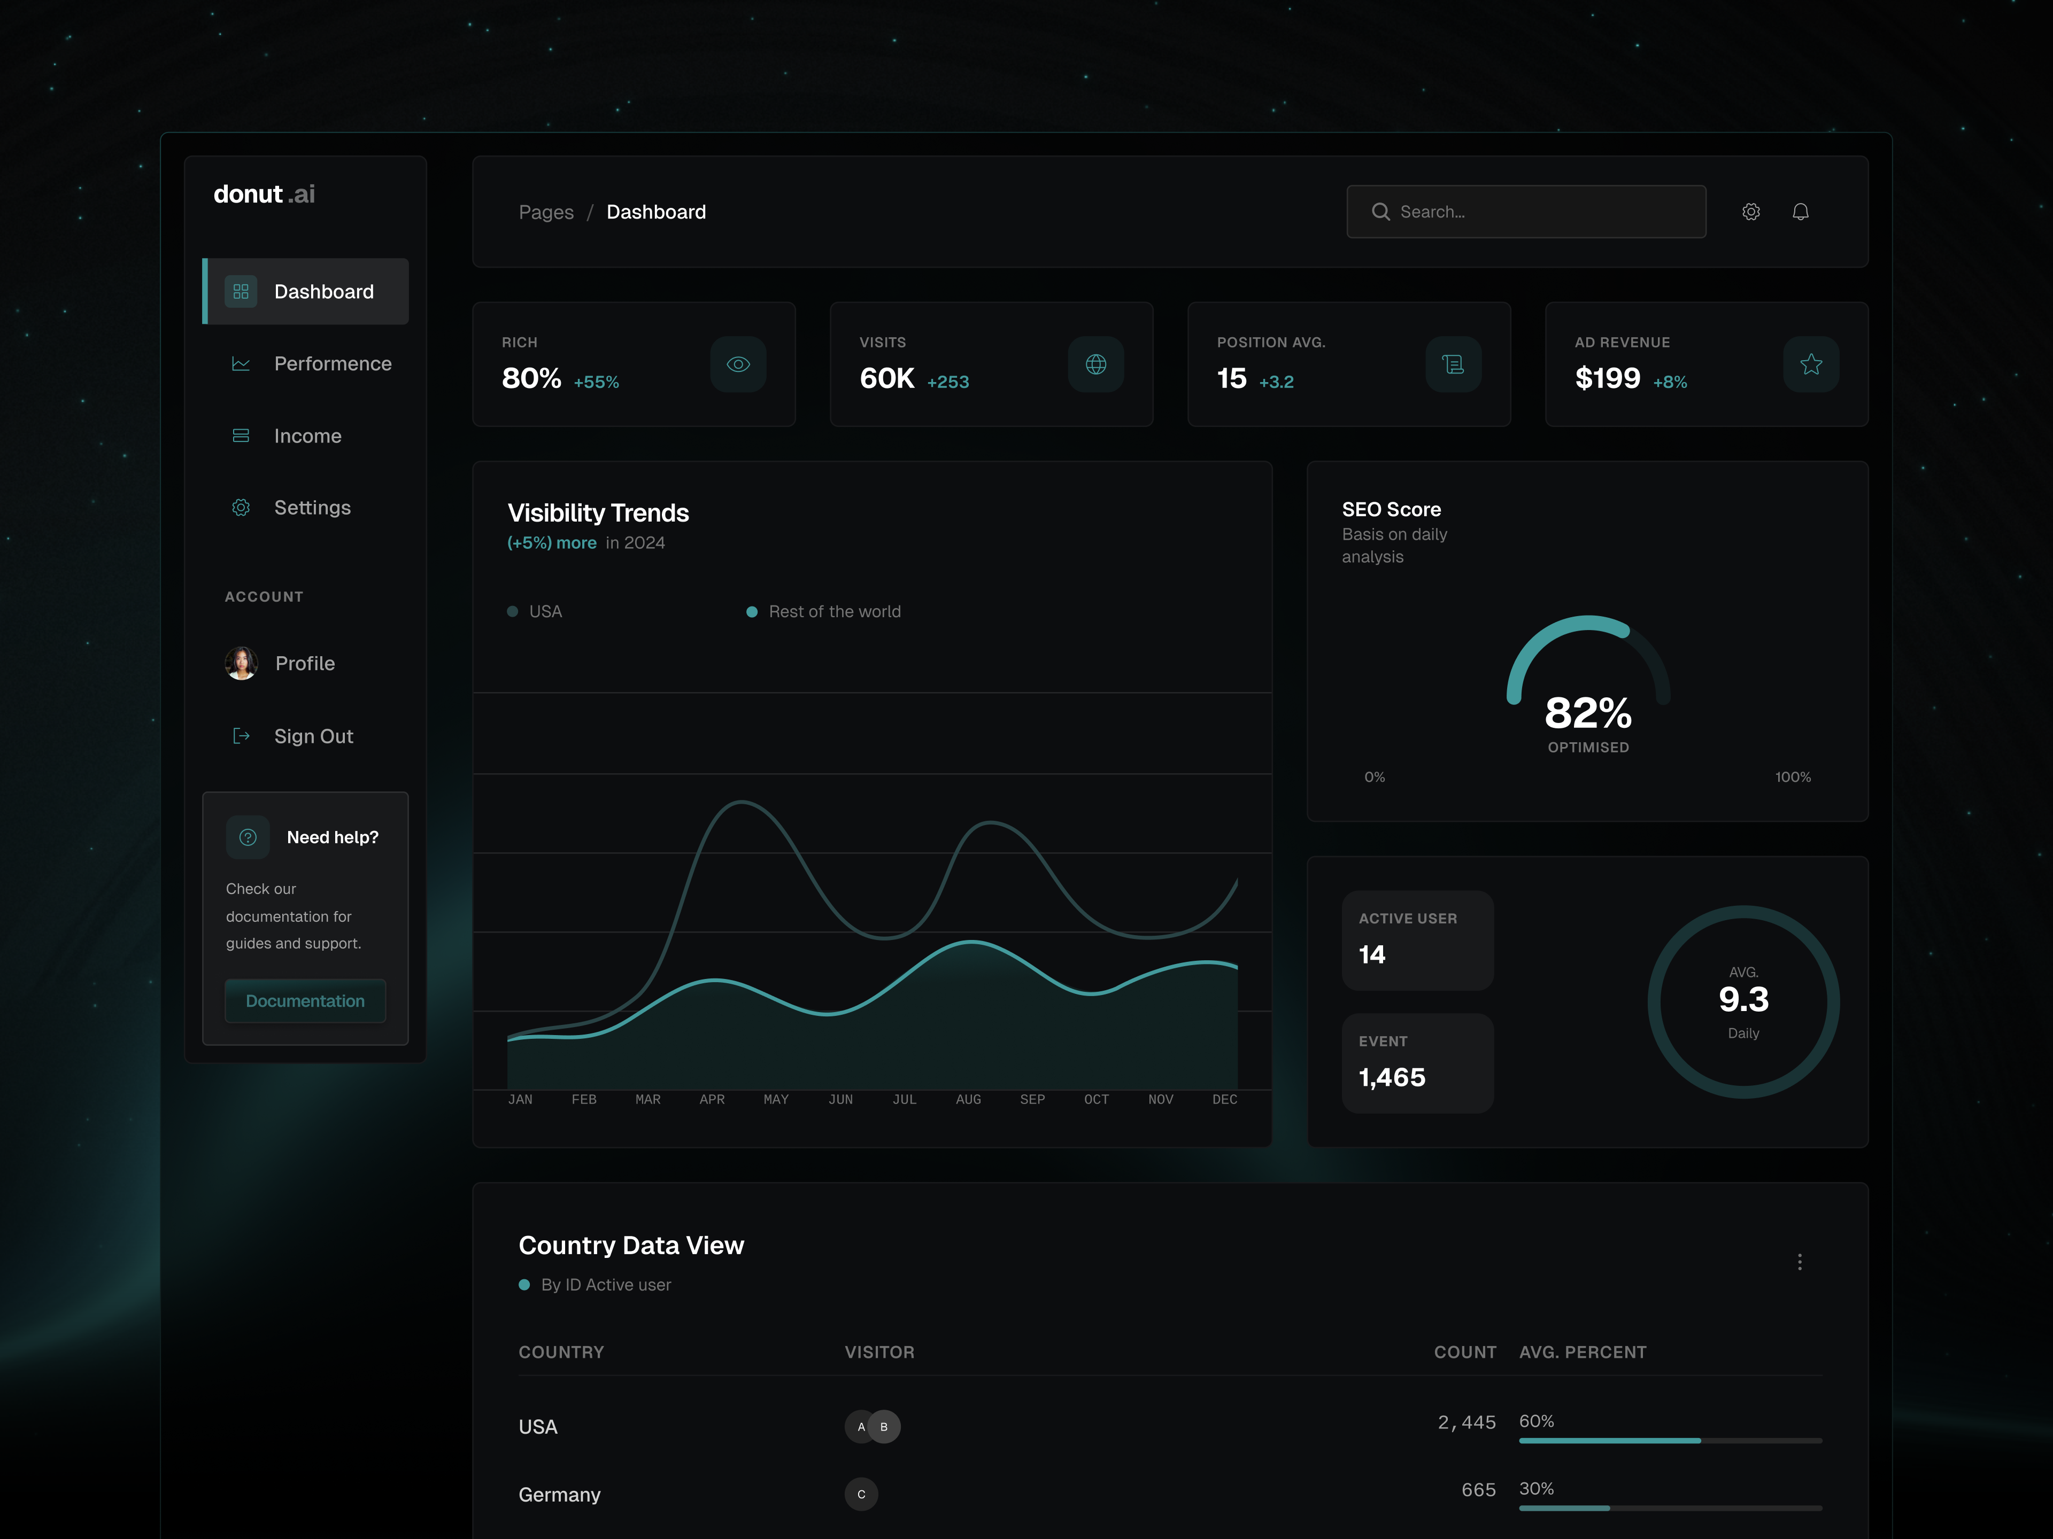Screen dimensions: 2053x1539
Task: Click the 60K VISITS value
Action: [x=887, y=378]
